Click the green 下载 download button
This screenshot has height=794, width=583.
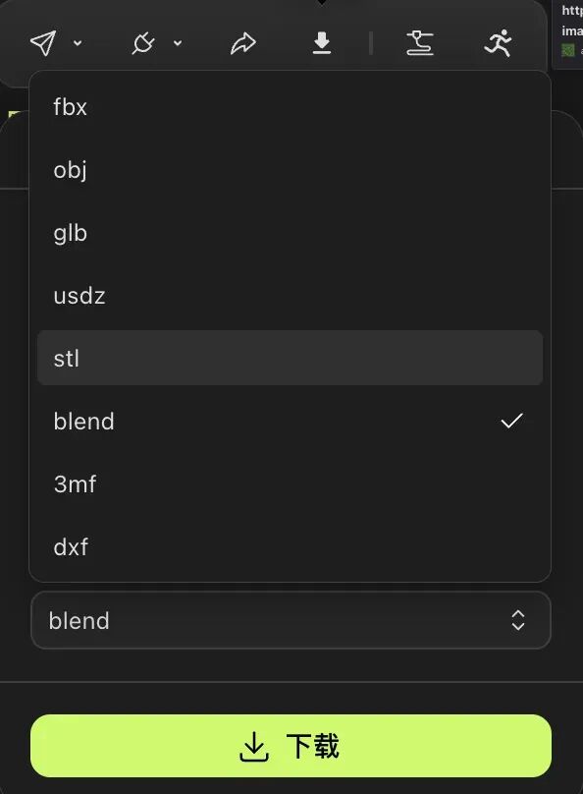tap(291, 746)
